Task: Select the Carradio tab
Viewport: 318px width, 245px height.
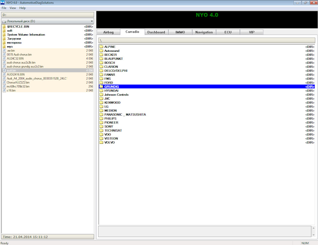Action: [132, 32]
